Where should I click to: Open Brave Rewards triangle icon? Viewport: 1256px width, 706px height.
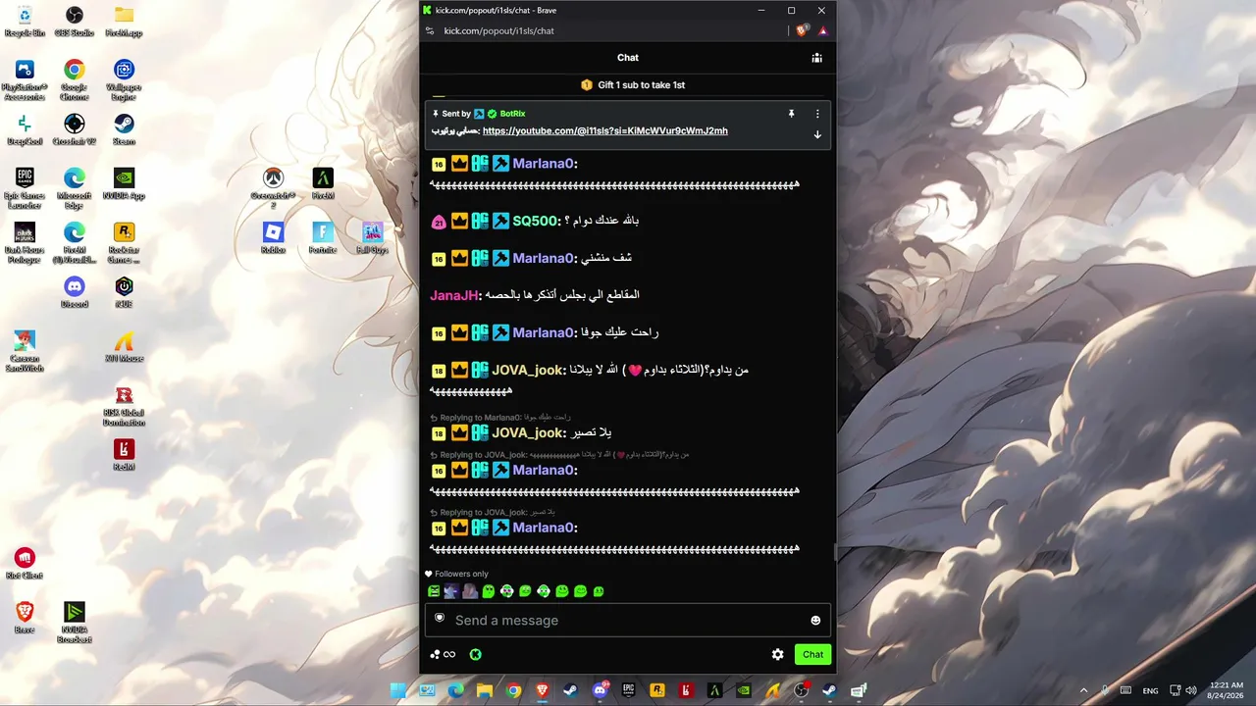pyautogui.click(x=822, y=30)
